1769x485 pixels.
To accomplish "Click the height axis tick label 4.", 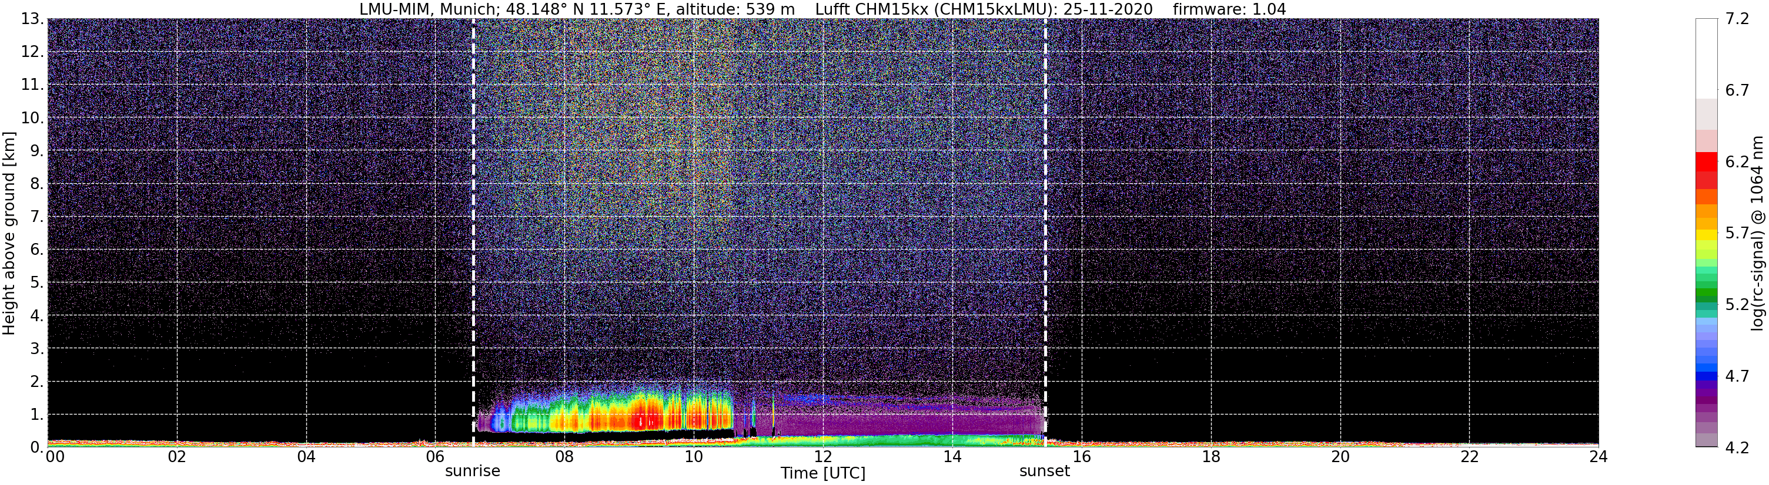I will [x=37, y=315].
